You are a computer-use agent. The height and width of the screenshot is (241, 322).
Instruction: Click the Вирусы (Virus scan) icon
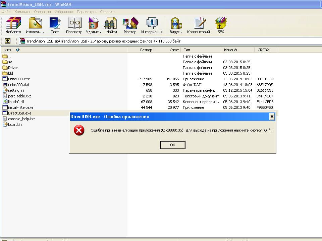tap(176, 25)
